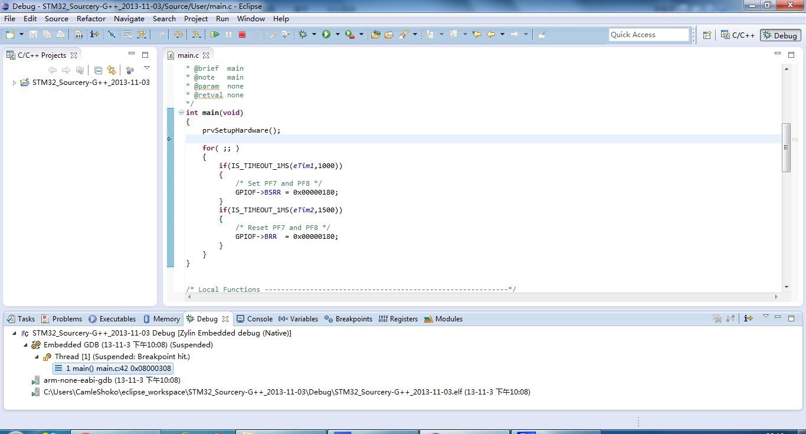Click the Suspend (pause) debug icon
Screen dimensions: 806x434
(x=228, y=34)
